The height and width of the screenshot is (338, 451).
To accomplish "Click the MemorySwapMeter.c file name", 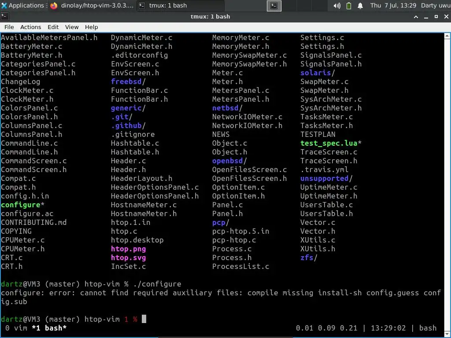I will pos(249,55).
